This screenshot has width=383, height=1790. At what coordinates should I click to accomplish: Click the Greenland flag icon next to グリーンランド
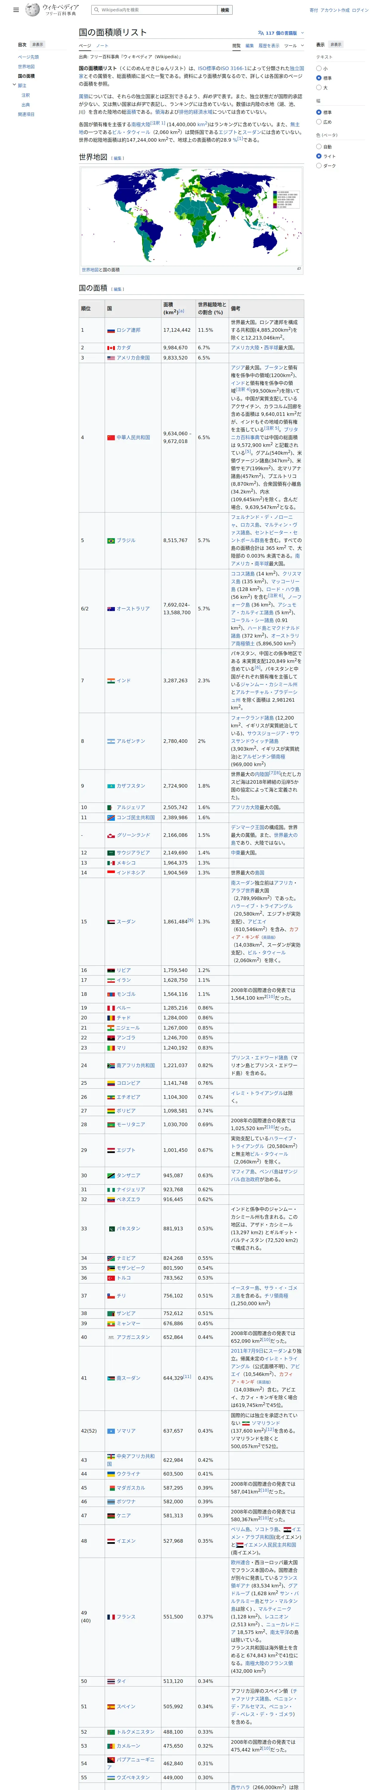[x=111, y=835]
